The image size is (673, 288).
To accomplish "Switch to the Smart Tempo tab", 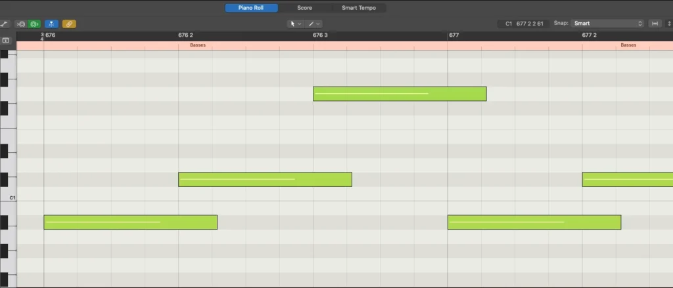I will (359, 8).
